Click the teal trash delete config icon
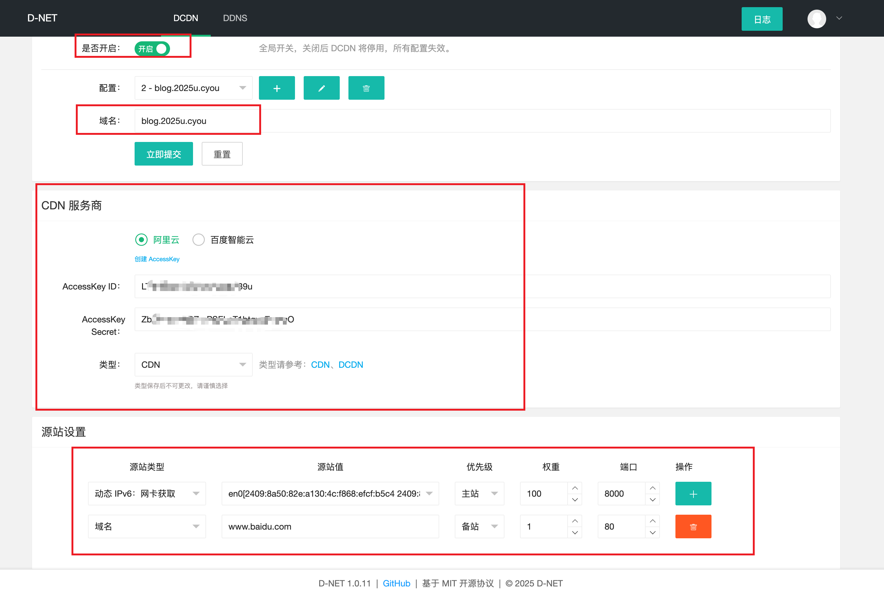Viewport: 884px width, 597px height. 366,88
